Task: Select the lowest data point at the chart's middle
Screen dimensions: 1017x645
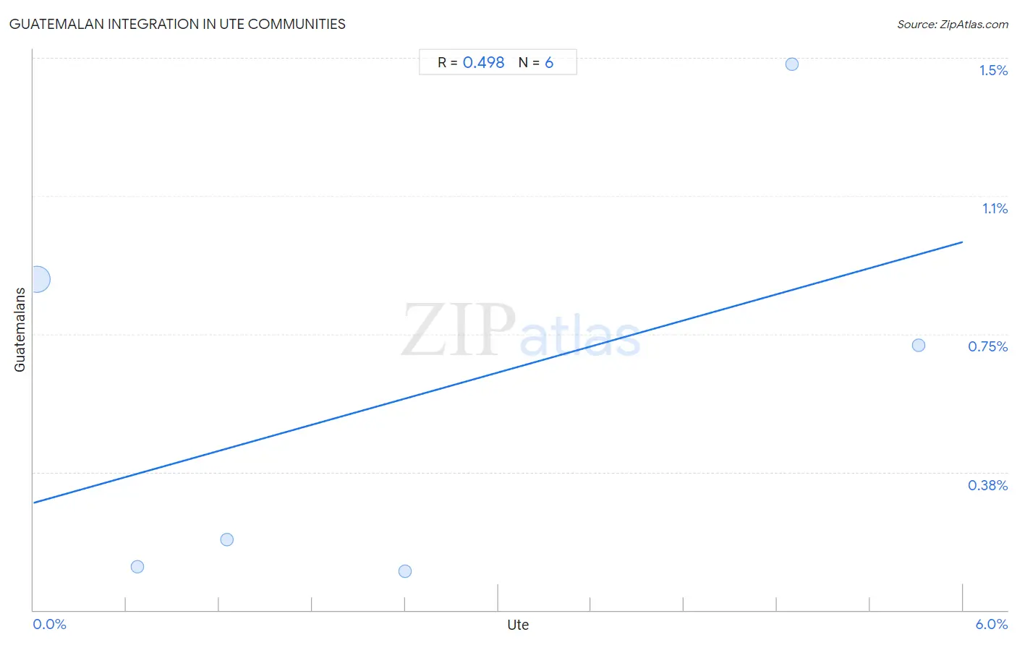Action: point(405,571)
